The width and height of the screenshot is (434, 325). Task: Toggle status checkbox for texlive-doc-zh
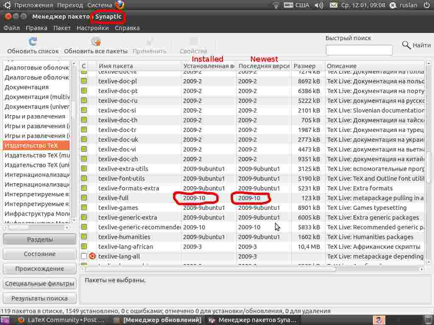[x=84, y=159]
